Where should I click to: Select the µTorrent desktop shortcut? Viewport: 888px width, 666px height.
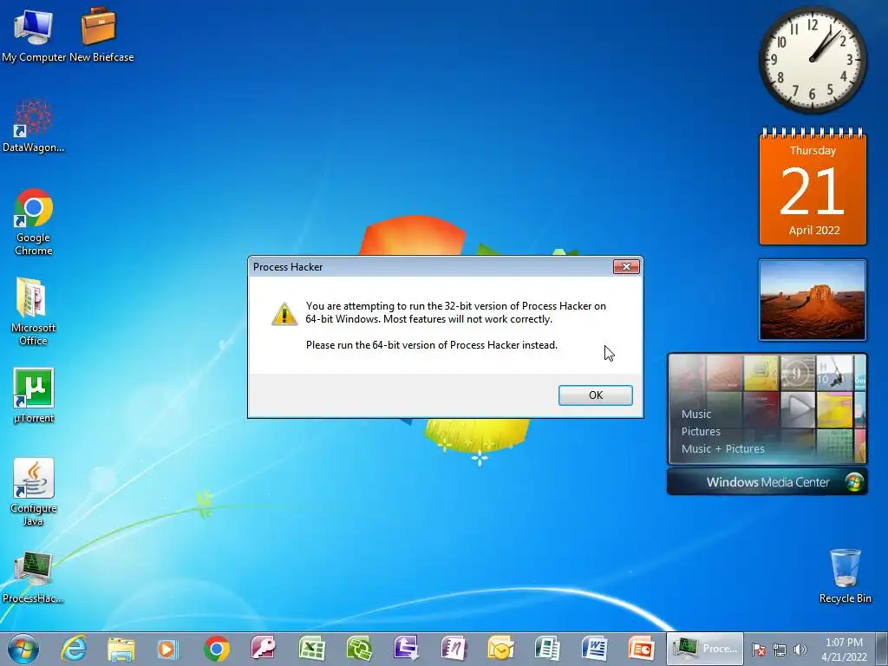[x=34, y=395]
